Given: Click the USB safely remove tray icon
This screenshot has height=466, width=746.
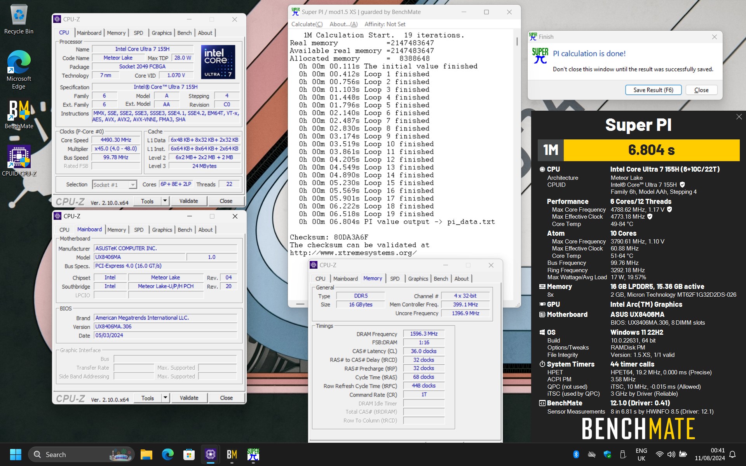Looking at the screenshot, I should pos(623,454).
